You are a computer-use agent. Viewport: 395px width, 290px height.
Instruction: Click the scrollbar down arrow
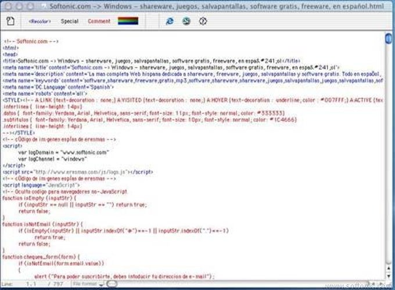(389, 276)
